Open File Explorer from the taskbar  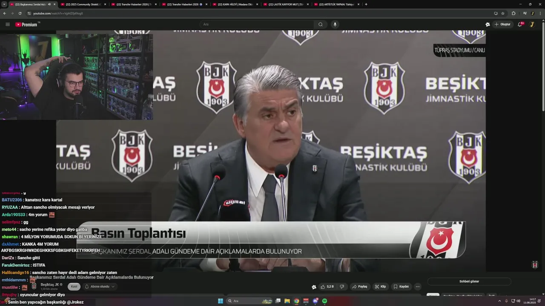click(287, 301)
